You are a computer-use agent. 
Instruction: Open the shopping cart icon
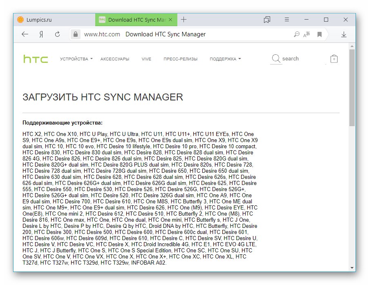pyautogui.click(x=334, y=58)
